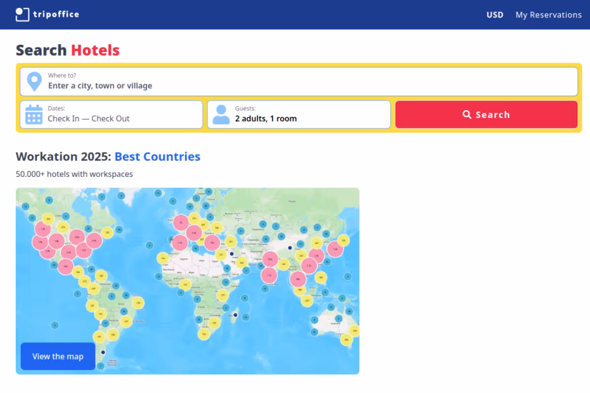Click the guest person icon
Viewport: 590px width, 393px height.
221,114
